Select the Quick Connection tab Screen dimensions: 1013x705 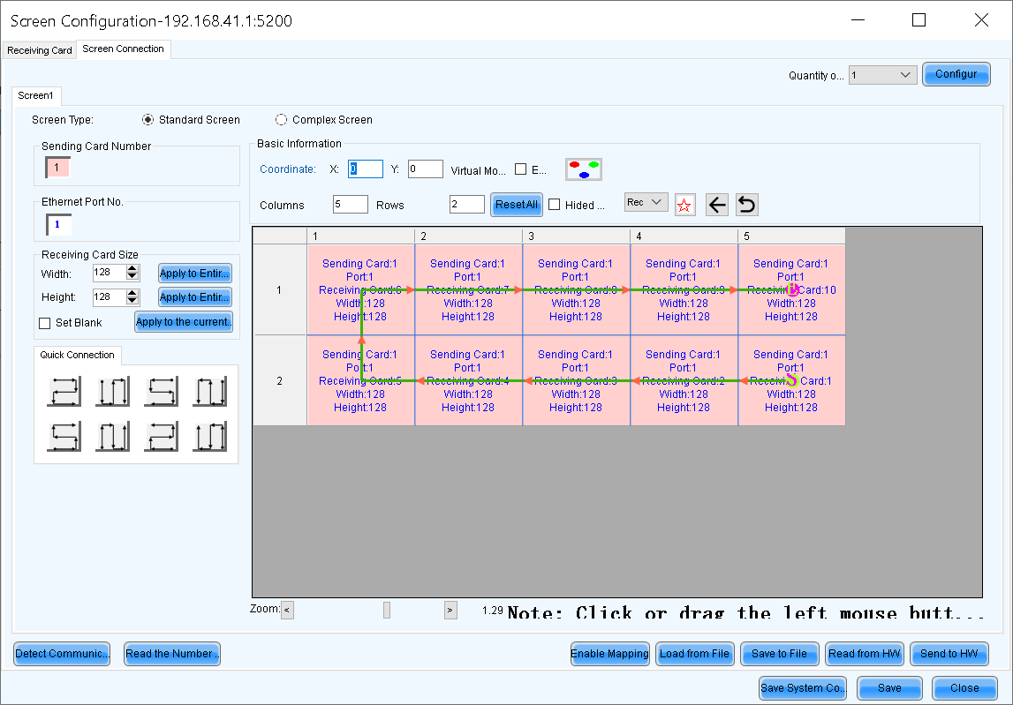click(77, 355)
